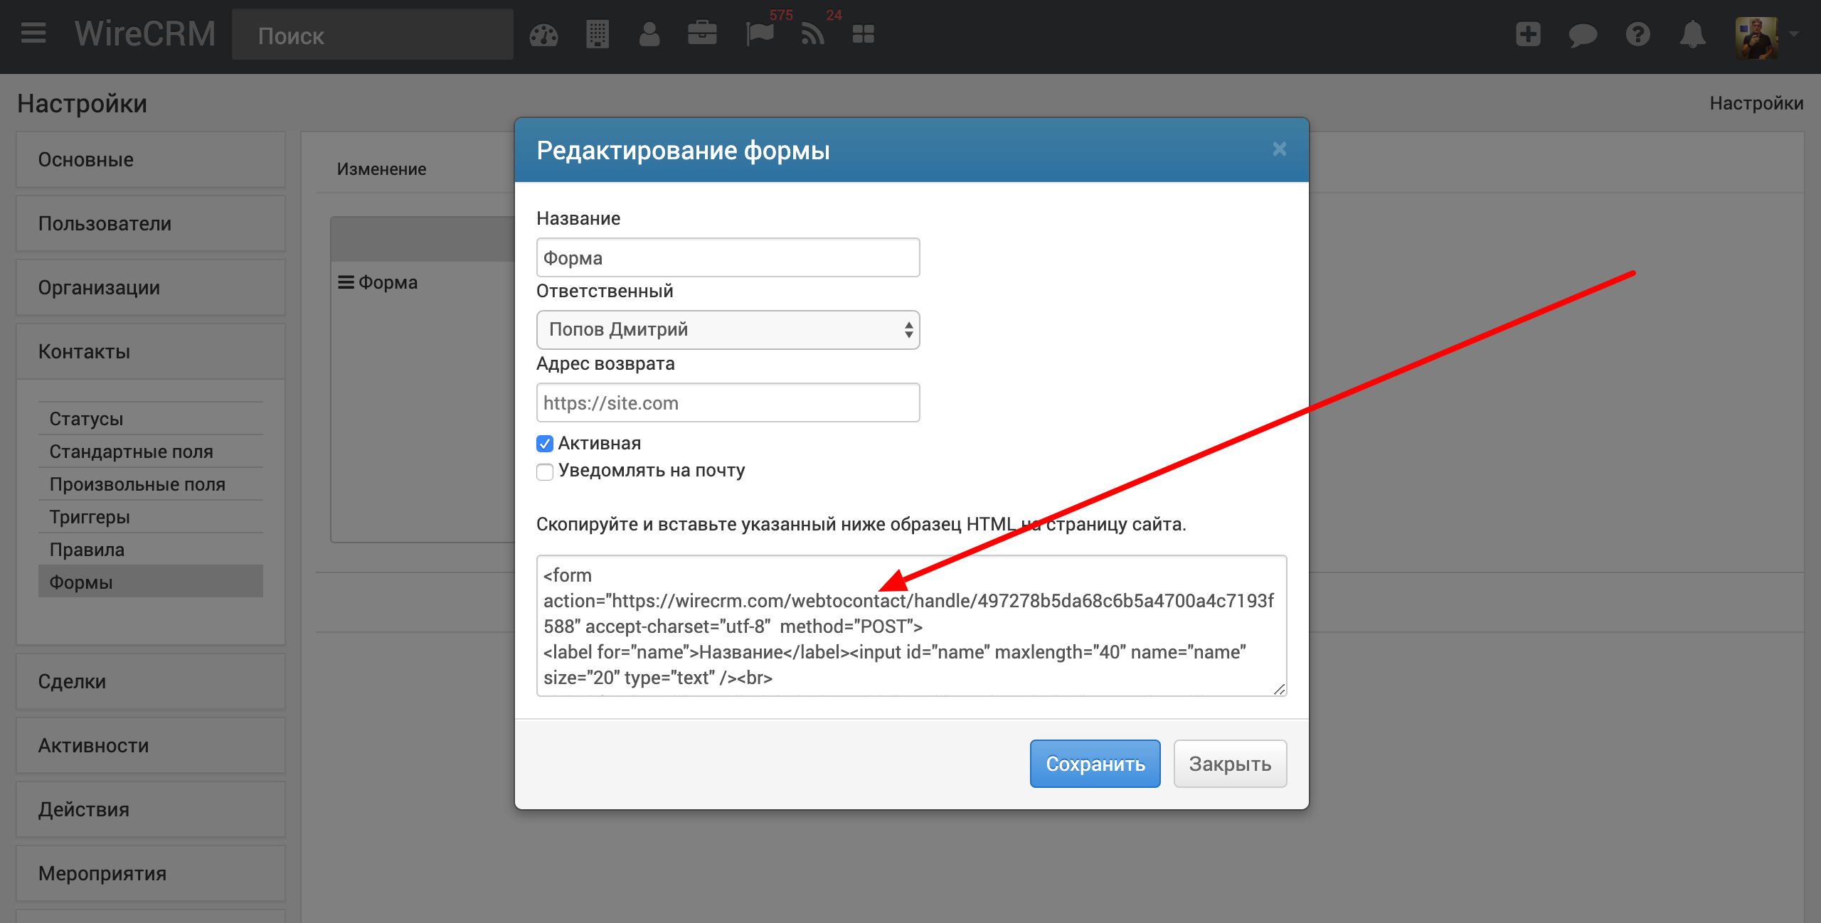The image size is (1821, 923).
Task: Open the deals briefcase icon
Action: [x=702, y=33]
